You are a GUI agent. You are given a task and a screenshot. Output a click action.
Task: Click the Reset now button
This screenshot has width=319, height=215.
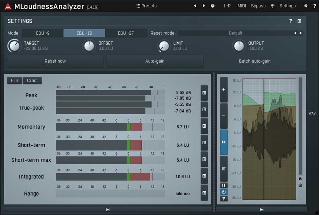(x=55, y=61)
